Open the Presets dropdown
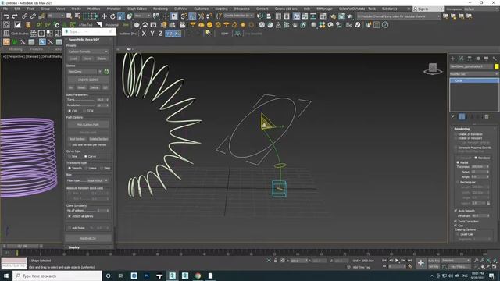Viewport: 500px width, 281px height. [x=88, y=52]
